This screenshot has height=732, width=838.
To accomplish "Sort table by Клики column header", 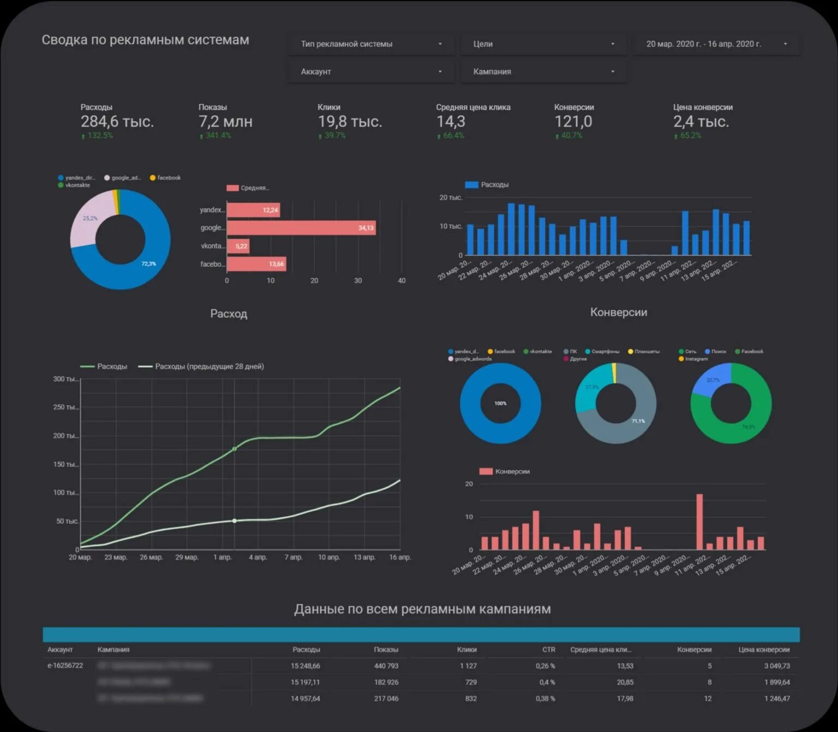I will pyautogui.click(x=467, y=650).
